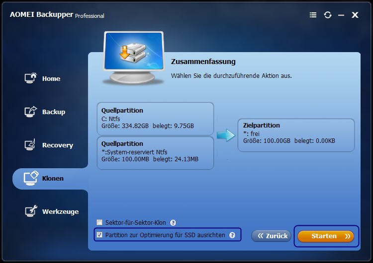Click the '*: frei' target label
The height and width of the screenshot is (263, 373).
pyautogui.click(x=251, y=133)
